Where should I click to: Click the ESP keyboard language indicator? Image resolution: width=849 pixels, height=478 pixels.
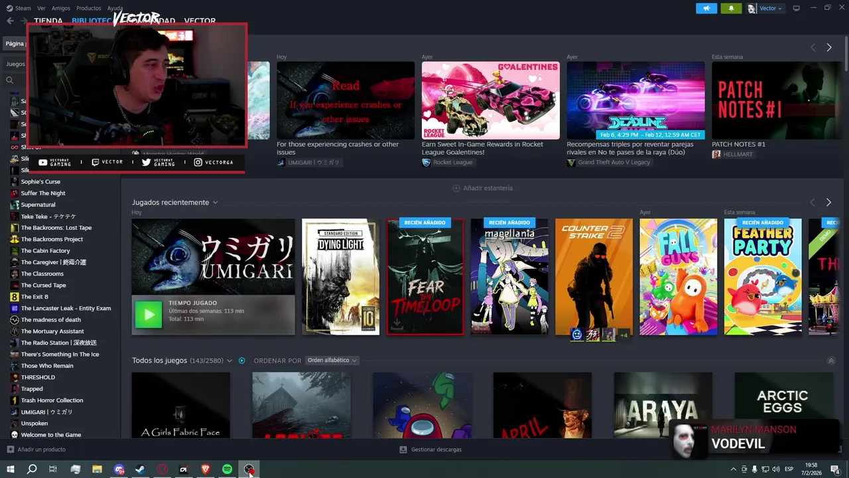click(x=789, y=469)
